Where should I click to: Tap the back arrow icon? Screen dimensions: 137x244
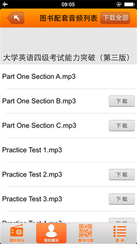[16, 18]
